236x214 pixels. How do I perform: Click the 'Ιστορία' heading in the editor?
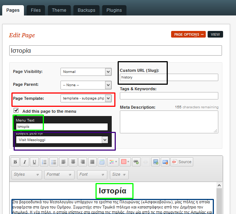tap(112, 191)
